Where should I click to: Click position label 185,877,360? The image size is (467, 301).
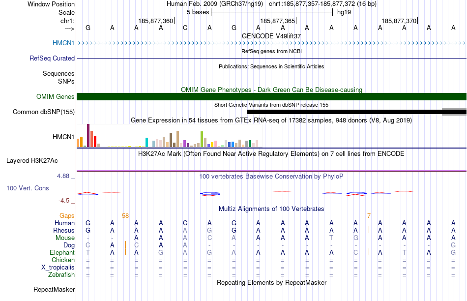(155, 21)
